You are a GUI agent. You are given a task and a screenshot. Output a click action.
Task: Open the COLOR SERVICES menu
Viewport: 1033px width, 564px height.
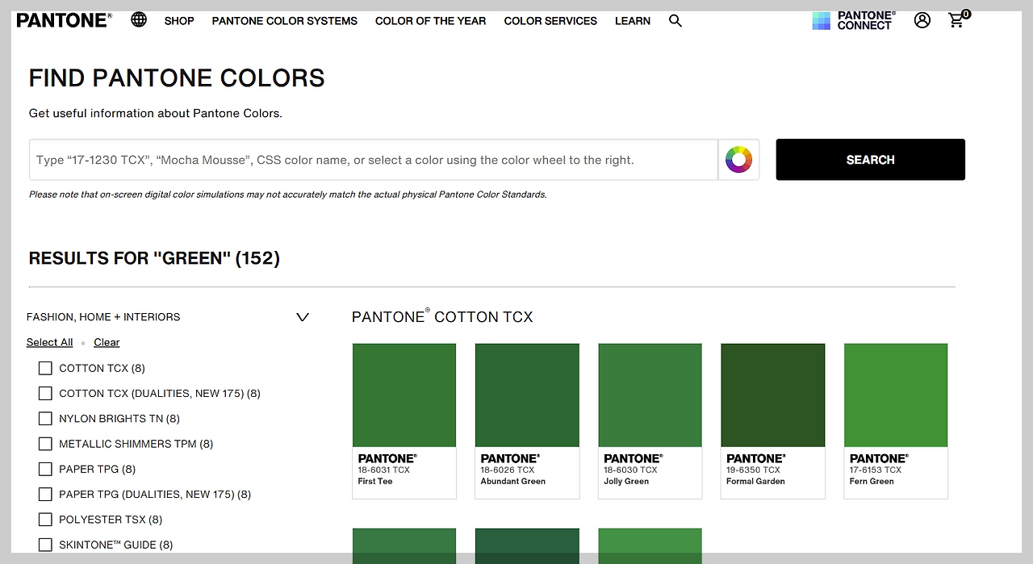point(550,21)
